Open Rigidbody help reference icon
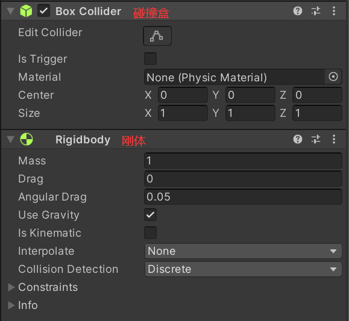This screenshot has height=321, width=349. [298, 139]
